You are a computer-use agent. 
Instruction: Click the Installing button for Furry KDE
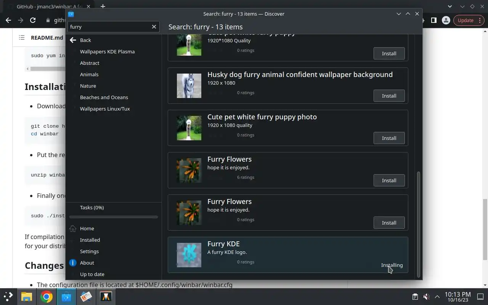[392, 265]
